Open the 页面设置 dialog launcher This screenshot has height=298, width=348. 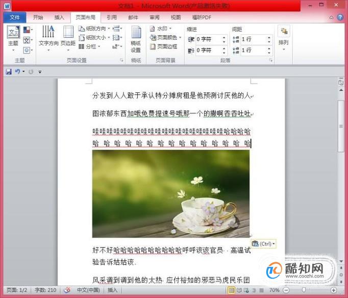click(x=121, y=60)
